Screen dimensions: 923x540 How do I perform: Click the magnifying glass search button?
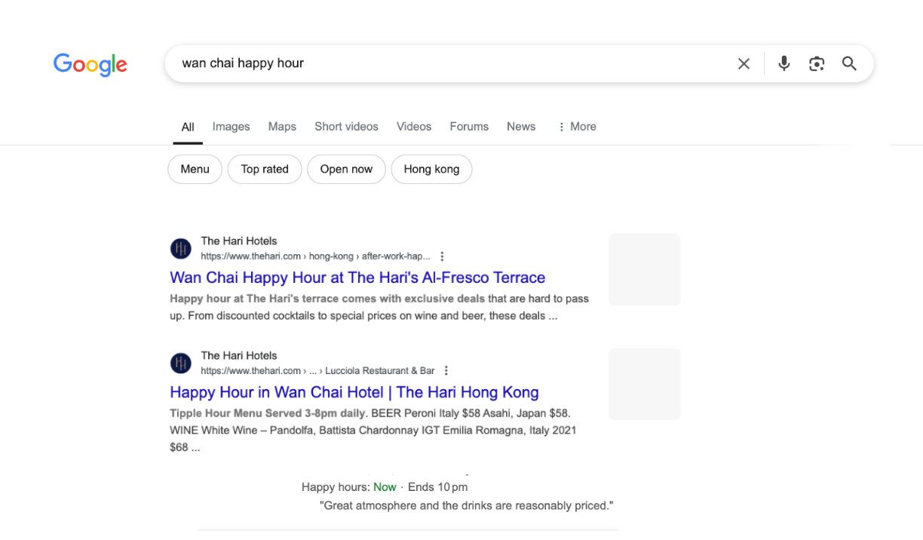pos(849,64)
